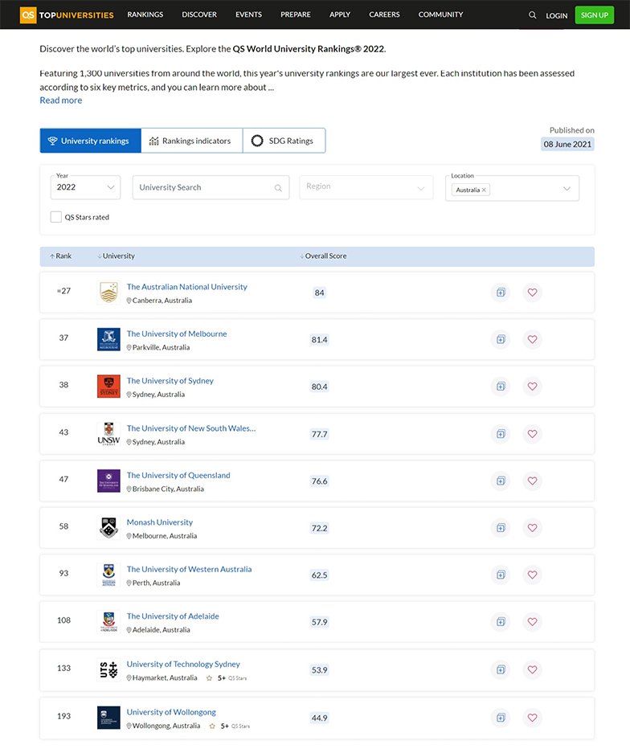Add Monash University to compare

[501, 528]
